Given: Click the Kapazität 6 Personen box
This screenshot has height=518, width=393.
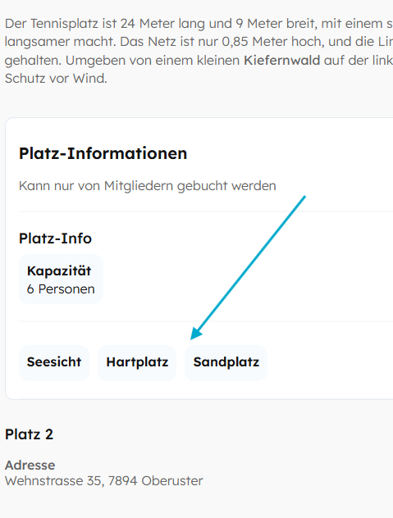Looking at the screenshot, I should point(62,279).
